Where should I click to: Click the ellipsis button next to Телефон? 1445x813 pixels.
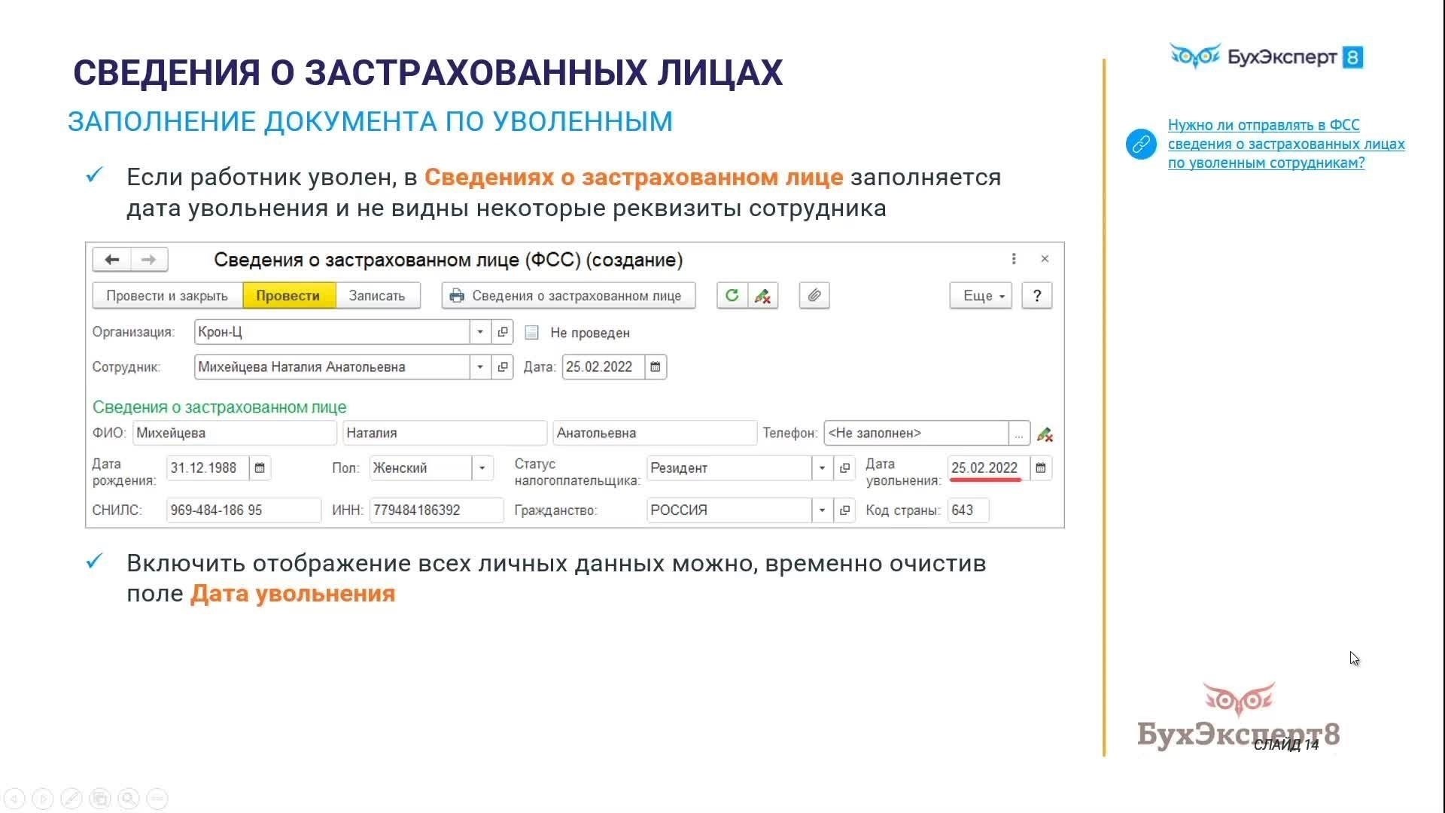pyautogui.click(x=1019, y=433)
